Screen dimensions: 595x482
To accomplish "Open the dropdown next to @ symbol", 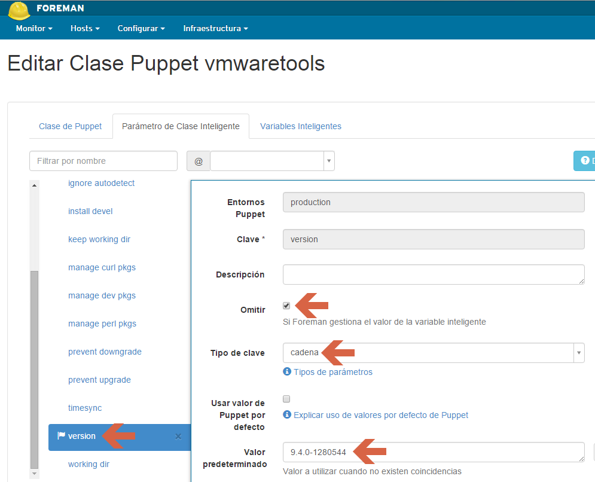I will coord(272,161).
